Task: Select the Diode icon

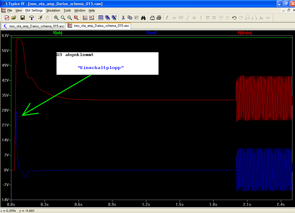Action: coord(208,18)
